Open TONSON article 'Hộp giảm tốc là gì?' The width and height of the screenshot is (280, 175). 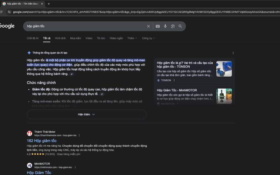(x=185, y=65)
